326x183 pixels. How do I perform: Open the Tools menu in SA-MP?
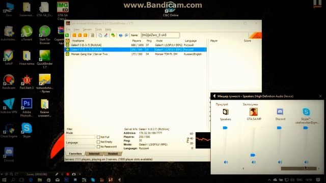[98, 29]
